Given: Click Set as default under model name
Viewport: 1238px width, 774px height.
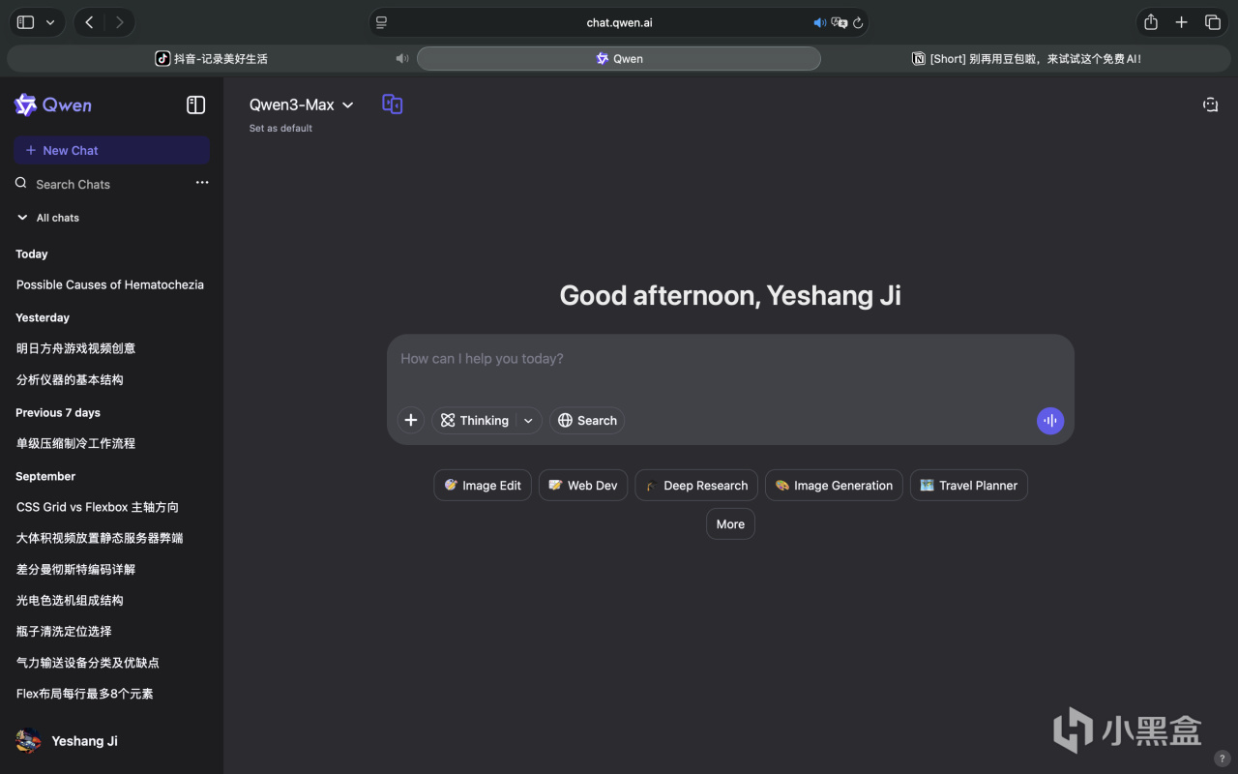Looking at the screenshot, I should pos(280,128).
